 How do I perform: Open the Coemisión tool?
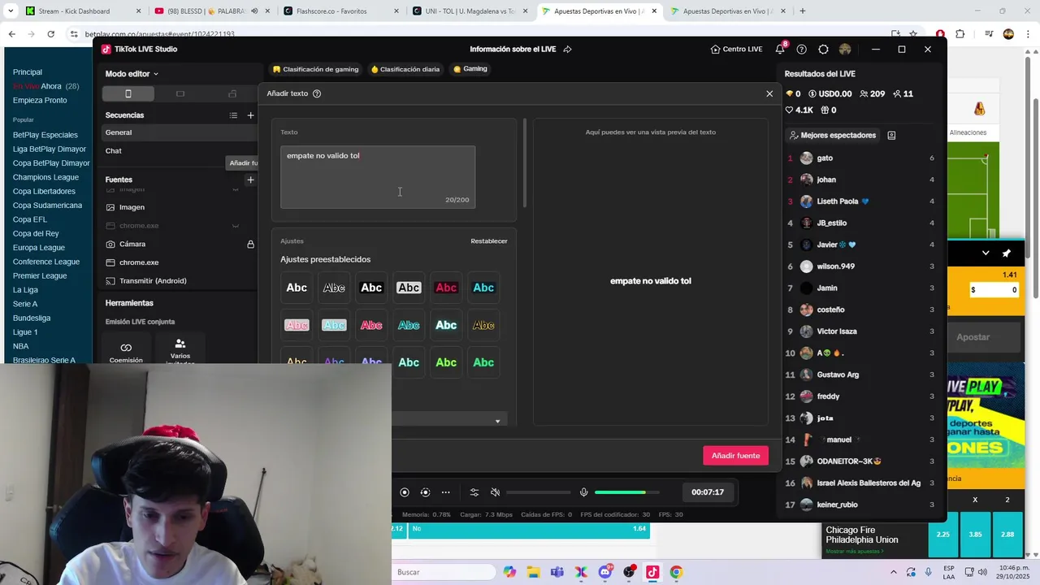(126, 353)
